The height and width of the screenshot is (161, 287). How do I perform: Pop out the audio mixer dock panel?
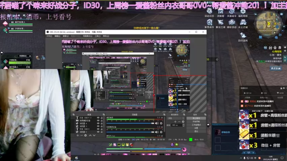click(x=164, y=114)
